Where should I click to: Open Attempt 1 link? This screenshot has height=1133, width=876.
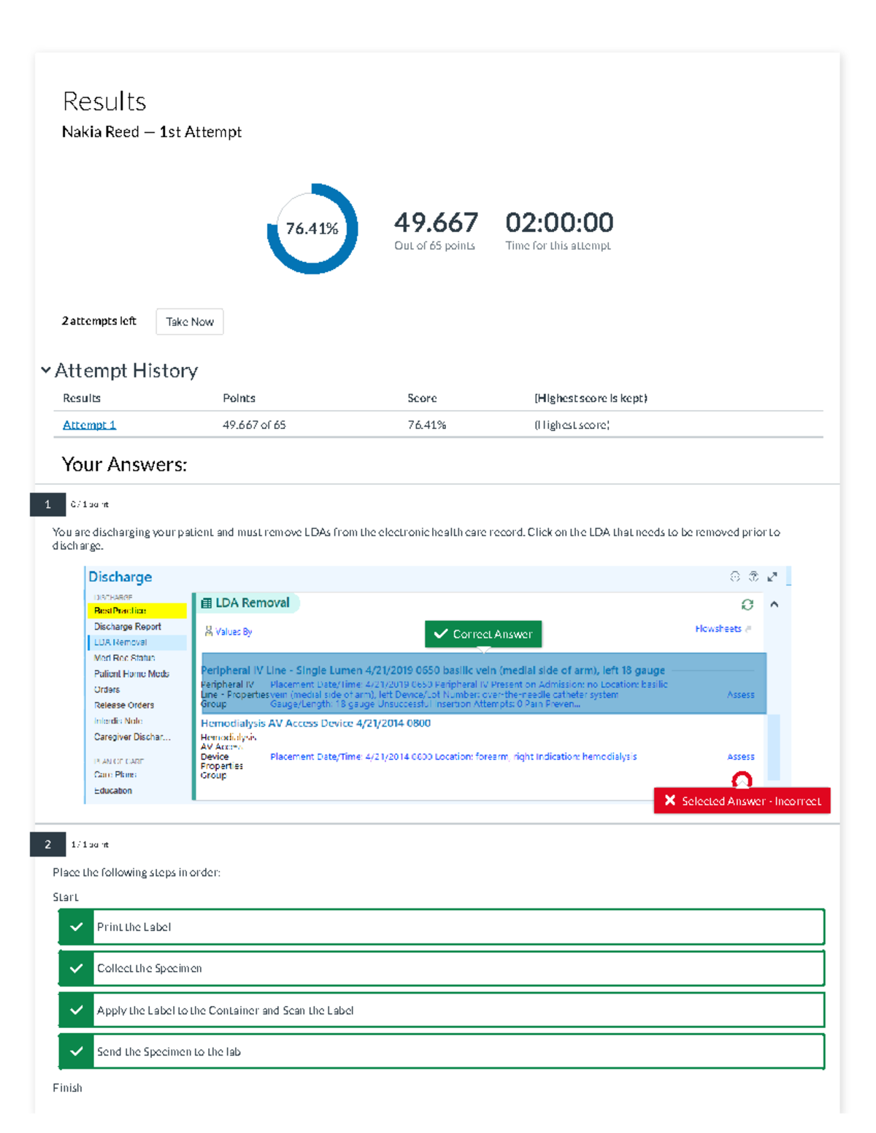(89, 425)
